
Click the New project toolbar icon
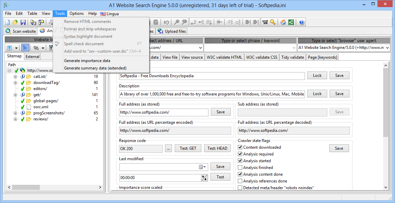(7, 22)
